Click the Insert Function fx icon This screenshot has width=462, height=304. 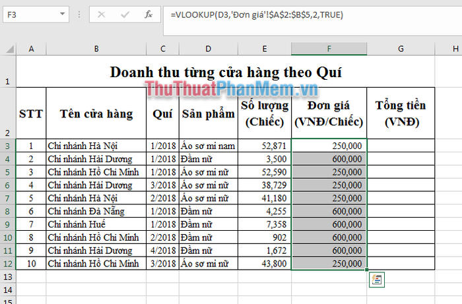pos(148,14)
